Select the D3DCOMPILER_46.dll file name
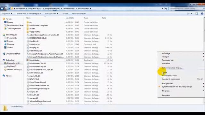This screenshot has height=115, width=205. click(38, 38)
